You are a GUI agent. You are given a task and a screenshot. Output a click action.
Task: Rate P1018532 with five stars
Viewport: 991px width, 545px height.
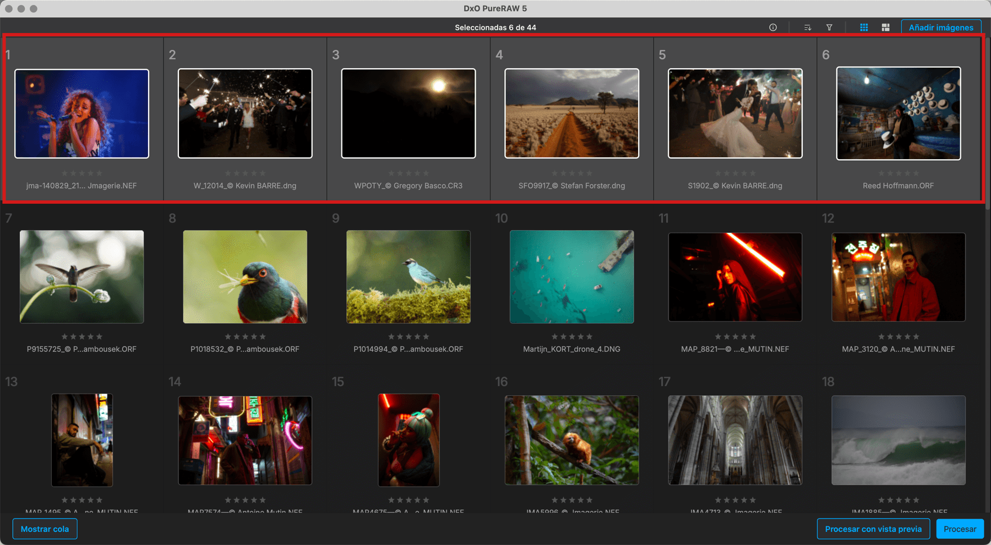pos(263,336)
